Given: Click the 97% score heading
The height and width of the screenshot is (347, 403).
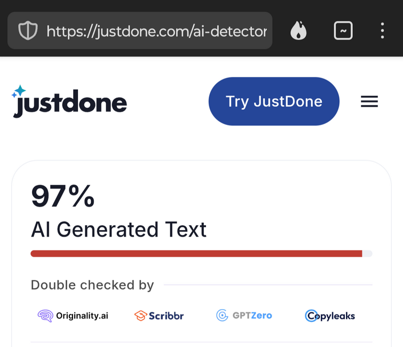Looking at the screenshot, I should pos(63,196).
